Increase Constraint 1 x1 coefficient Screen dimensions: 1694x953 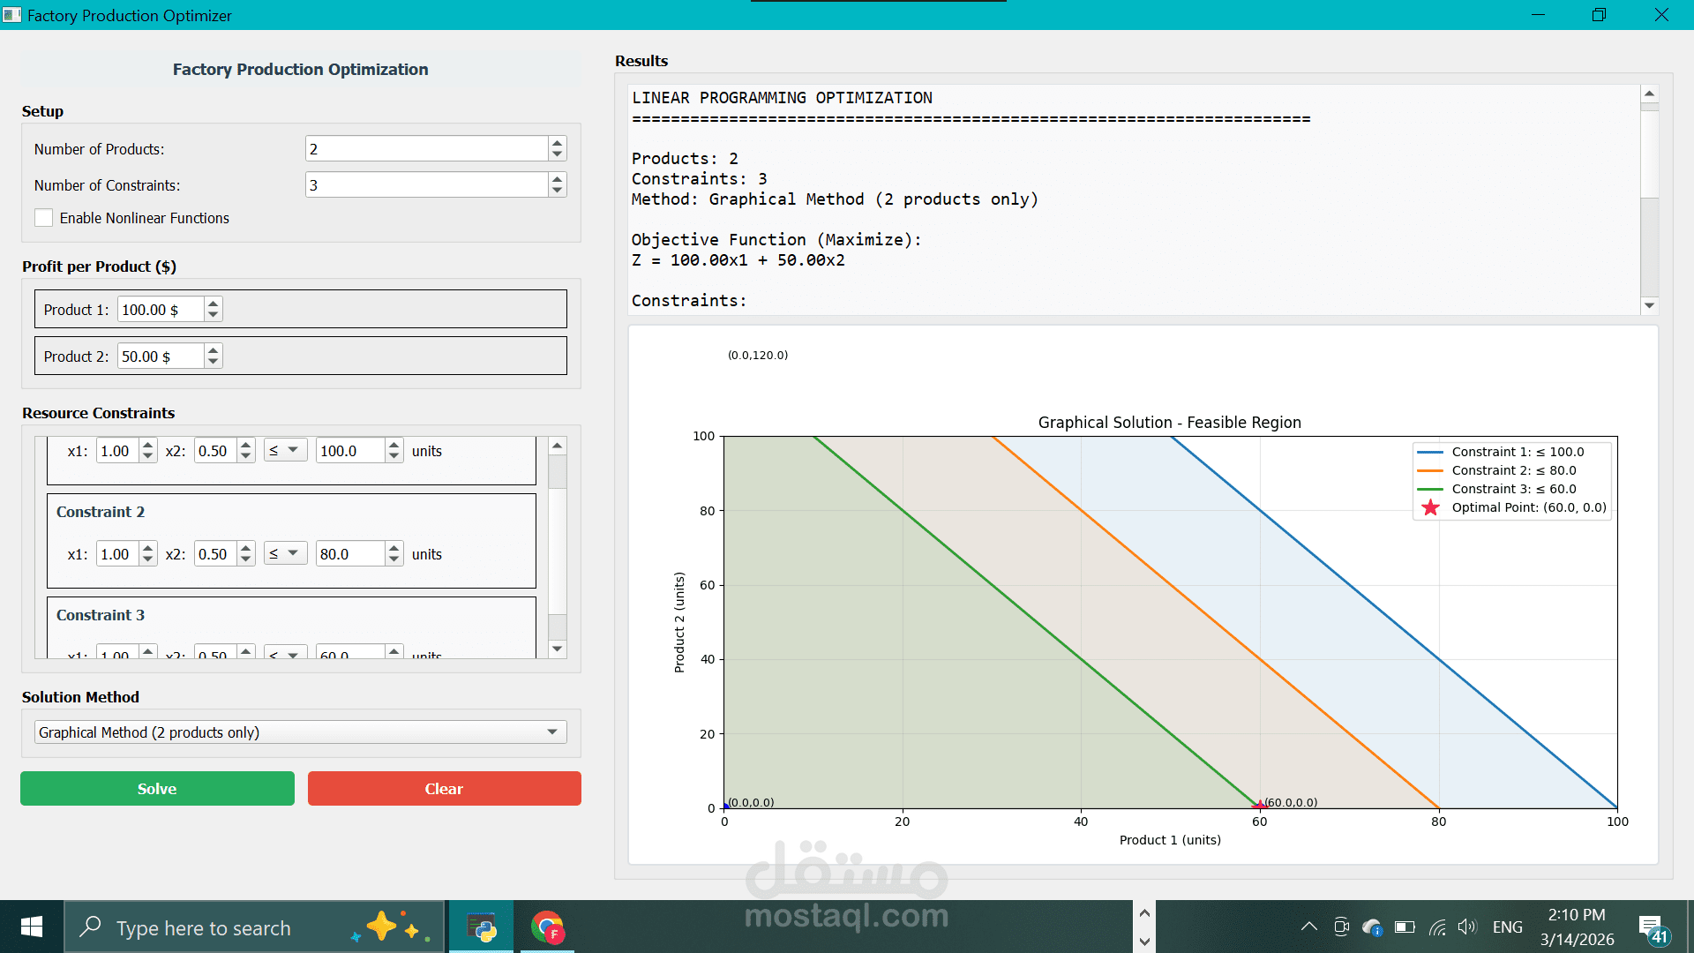(x=148, y=445)
